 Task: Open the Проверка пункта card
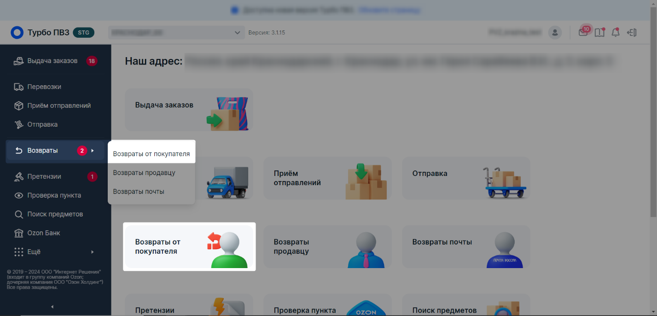point(328,304)
